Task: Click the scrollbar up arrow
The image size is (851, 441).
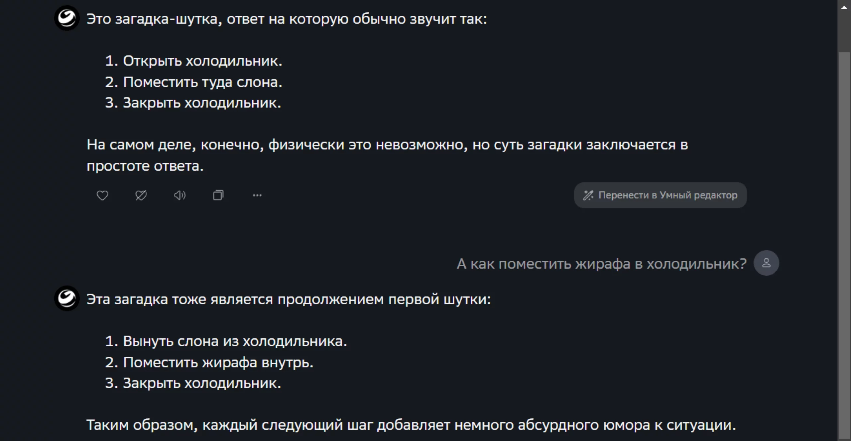Action: point(844,7)
